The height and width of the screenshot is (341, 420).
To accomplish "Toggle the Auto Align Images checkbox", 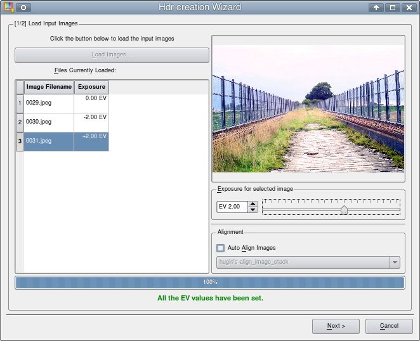I will click(x=220, y=248).
